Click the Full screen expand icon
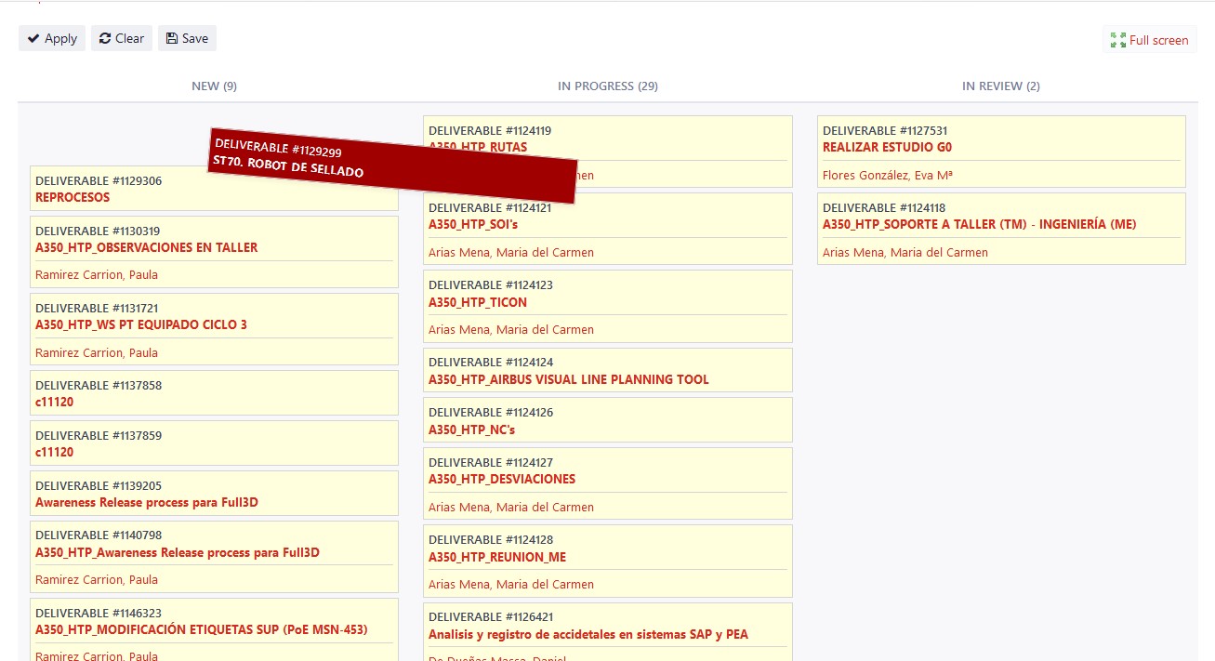This screenshot has height=661, width=1215. tap(1117, 40)
